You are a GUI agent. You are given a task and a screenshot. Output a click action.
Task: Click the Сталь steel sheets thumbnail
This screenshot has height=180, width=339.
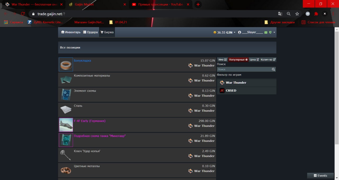point(66,110)
